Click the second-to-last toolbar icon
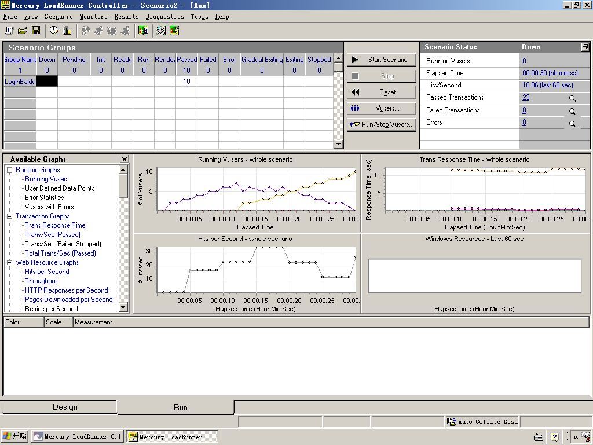Image resolution: width=593 pixels, height=445 pixels. [x=161, y=31]
